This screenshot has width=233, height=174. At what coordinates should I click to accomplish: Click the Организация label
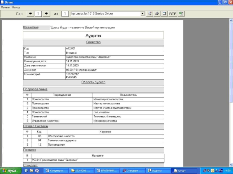click(x=31, y=27)
